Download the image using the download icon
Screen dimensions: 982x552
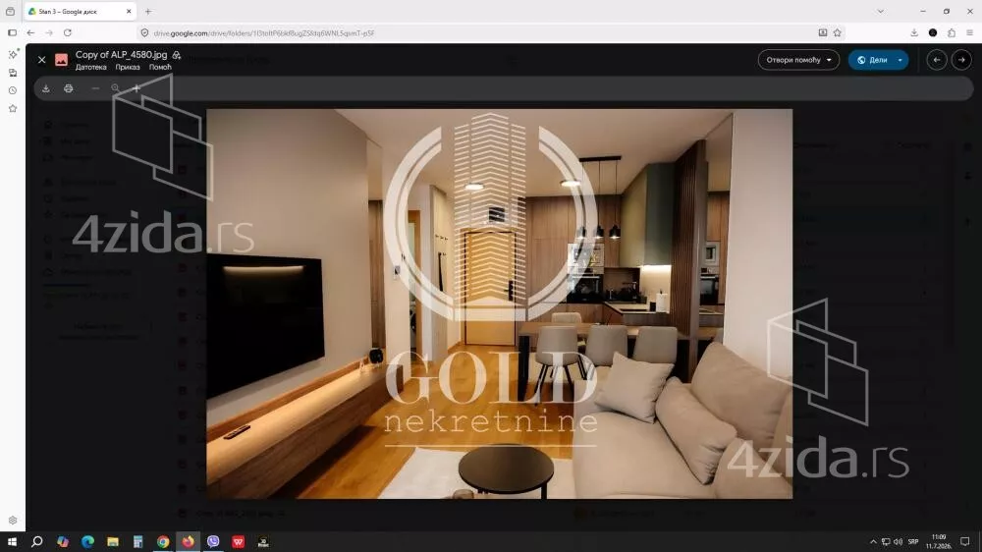click(46, 88)
